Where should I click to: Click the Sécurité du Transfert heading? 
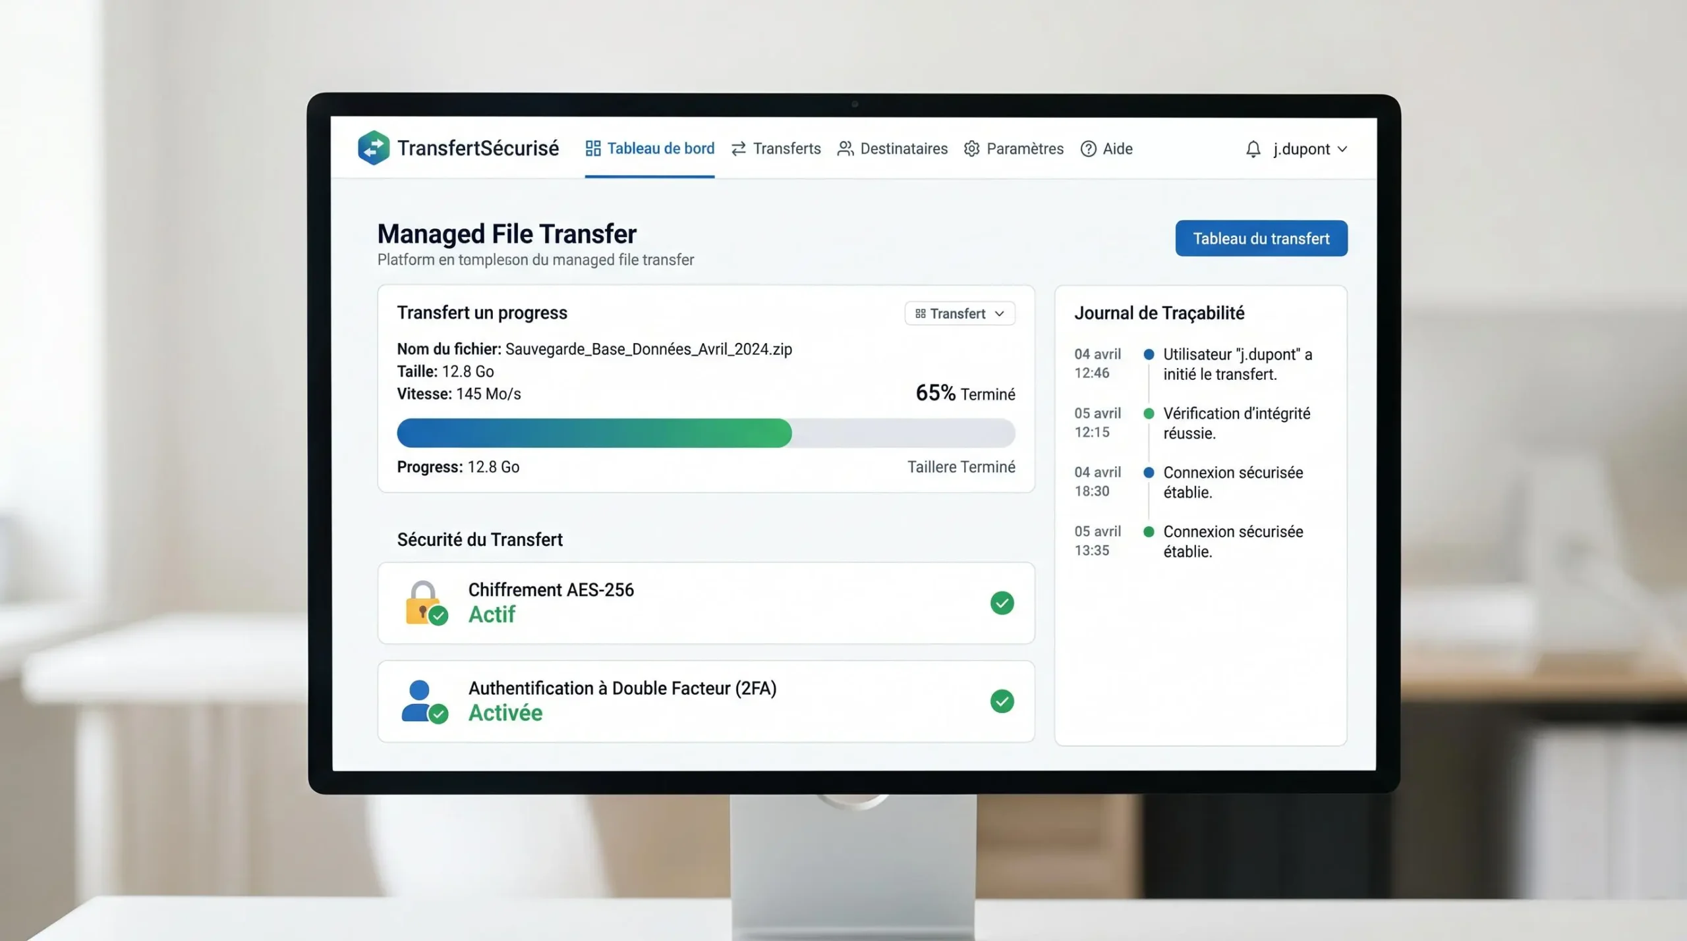click(x=480, y=539)
